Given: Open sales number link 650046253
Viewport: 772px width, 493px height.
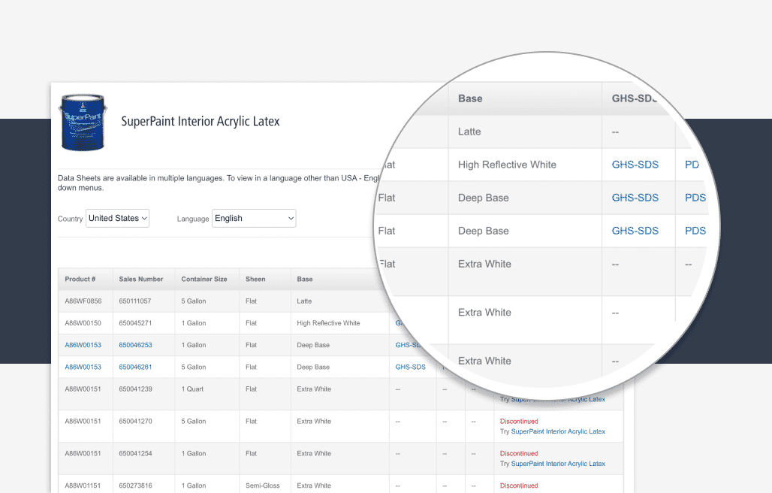Looking at the screenshot, I should tap(135, 345).
